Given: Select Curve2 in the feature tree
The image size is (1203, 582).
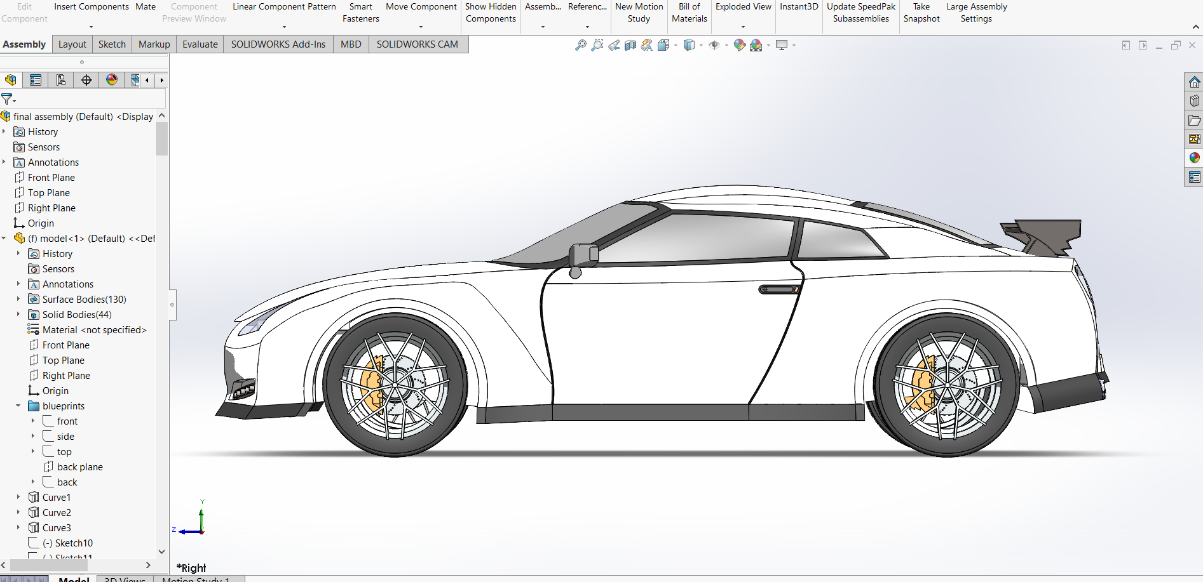Looking at the screenshot, I should tap(57, 513).
